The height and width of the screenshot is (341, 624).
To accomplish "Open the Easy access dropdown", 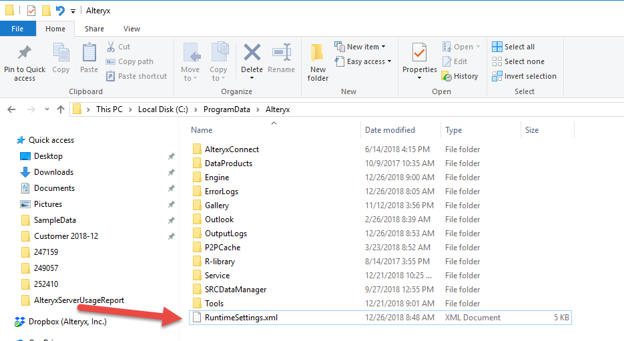I will pyautogui.click(x=363, y=61).
